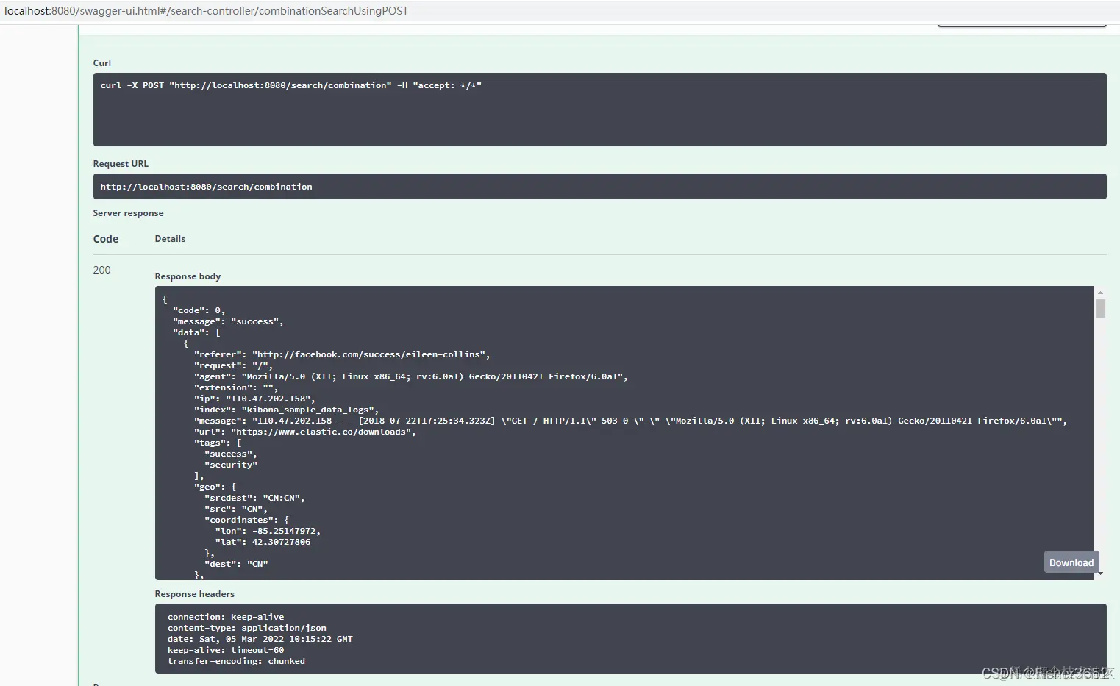
Task: Click the "Server response" heading
Action: click(128, 213)
